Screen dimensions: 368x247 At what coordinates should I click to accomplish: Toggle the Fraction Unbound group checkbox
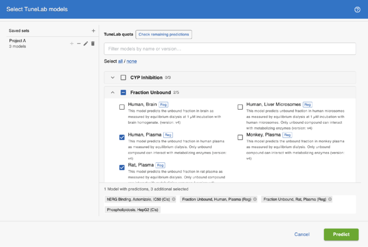coord(123,92)
